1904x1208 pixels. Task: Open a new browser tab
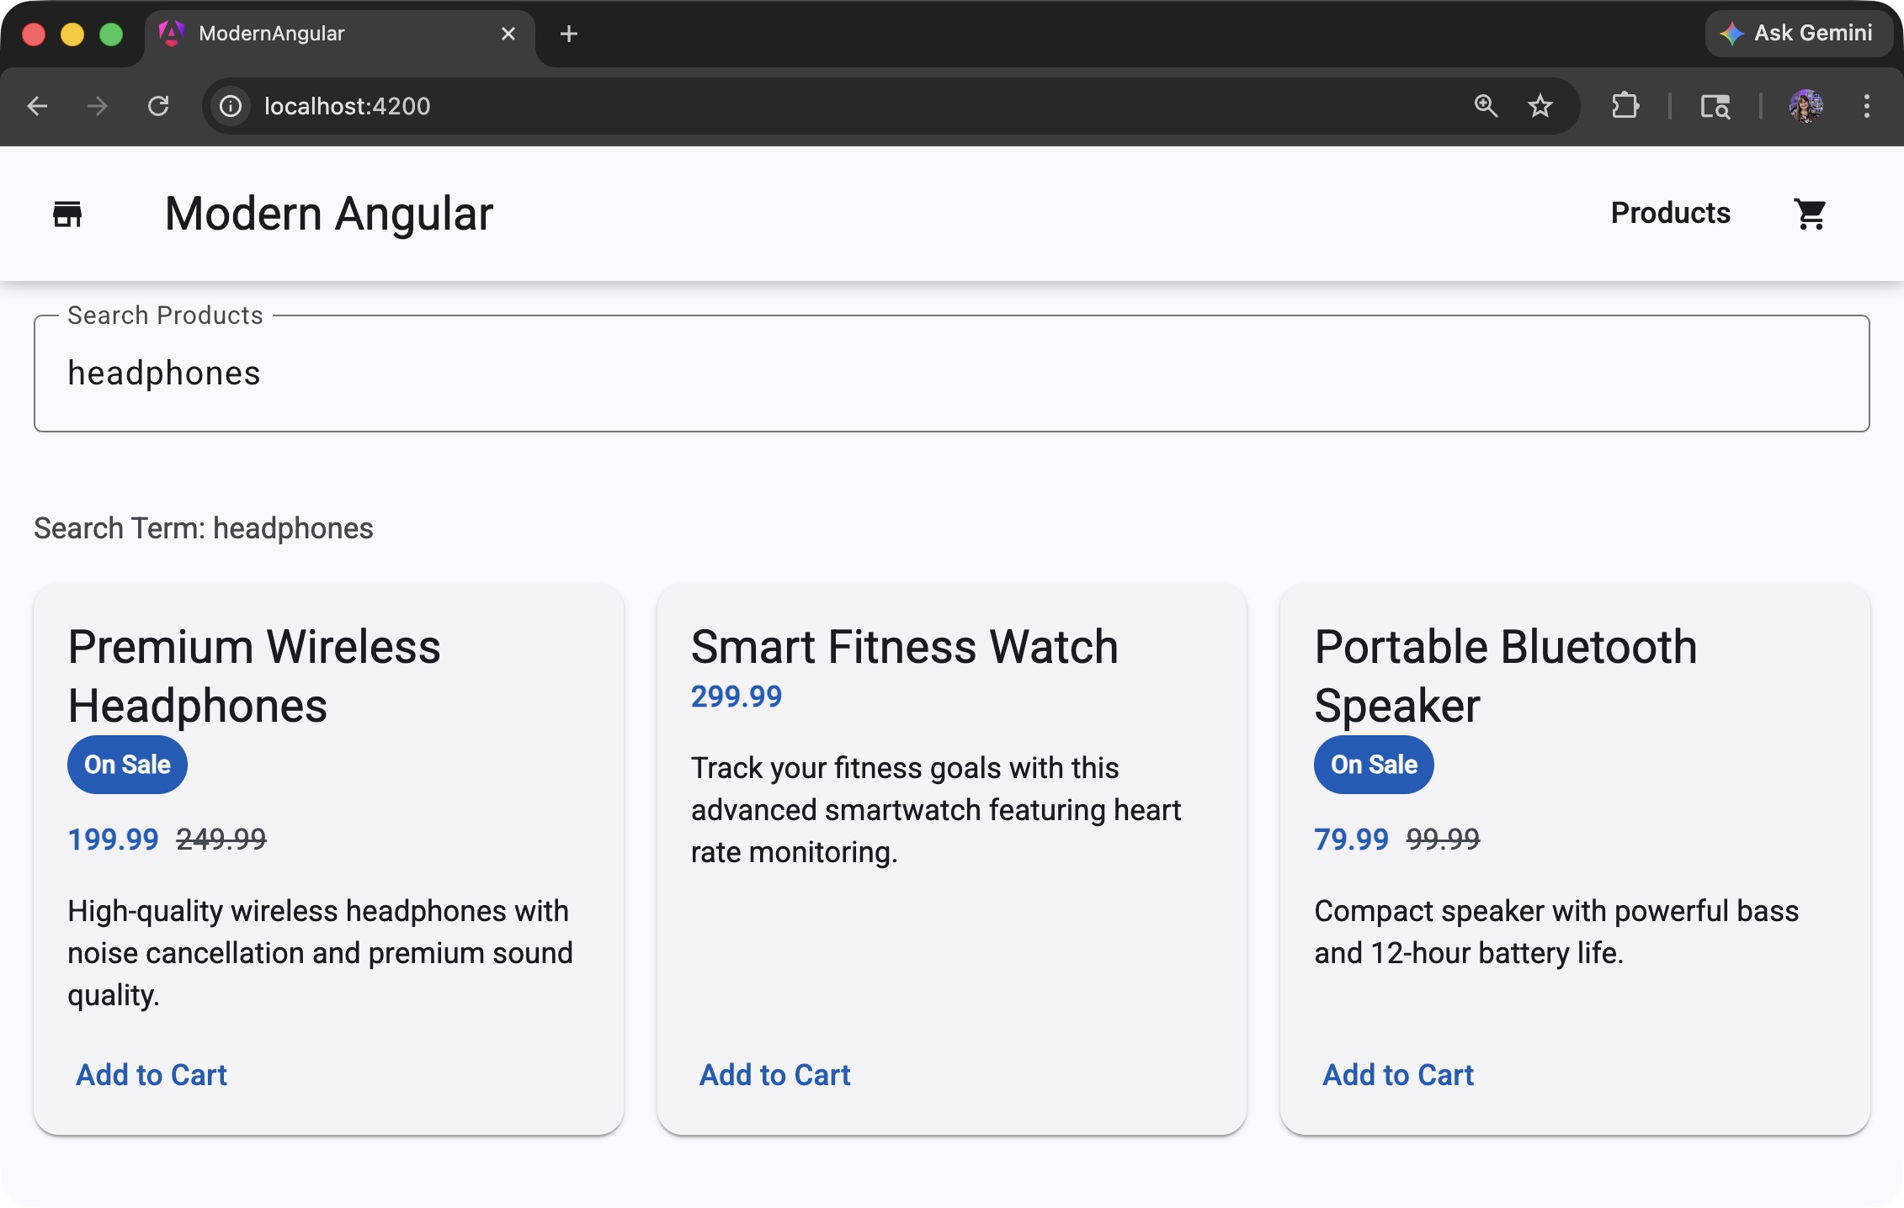point(569,34)
